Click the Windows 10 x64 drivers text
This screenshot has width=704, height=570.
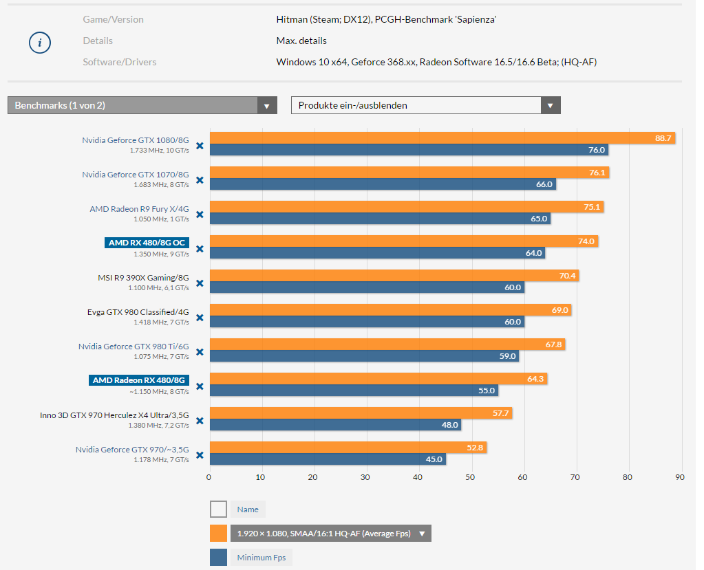tap(436, 62)
